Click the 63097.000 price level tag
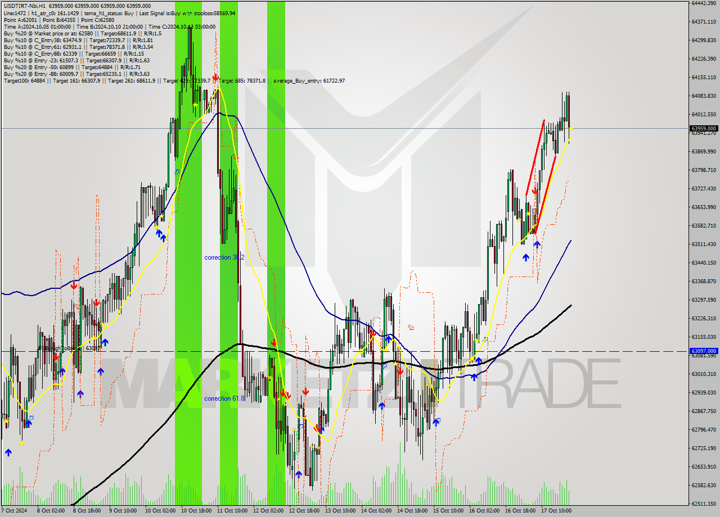Image resolution: width=720 pixels, height=517 pixels. pos(704,351)
